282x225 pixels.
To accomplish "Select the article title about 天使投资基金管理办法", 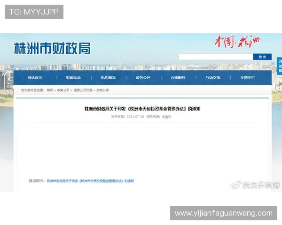I will pyautogui.click(x=142, y=109).
